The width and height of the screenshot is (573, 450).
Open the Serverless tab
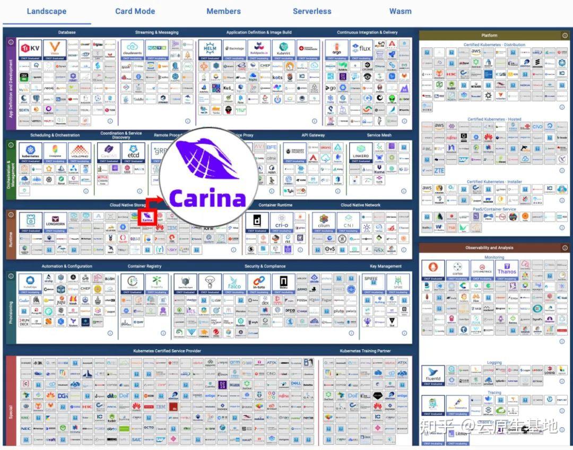point(312,11)
